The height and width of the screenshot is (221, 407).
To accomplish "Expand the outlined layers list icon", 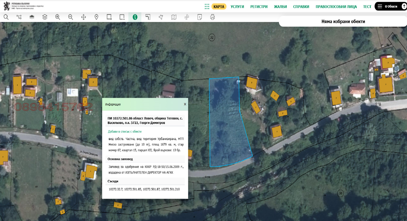I will (45, 17).
